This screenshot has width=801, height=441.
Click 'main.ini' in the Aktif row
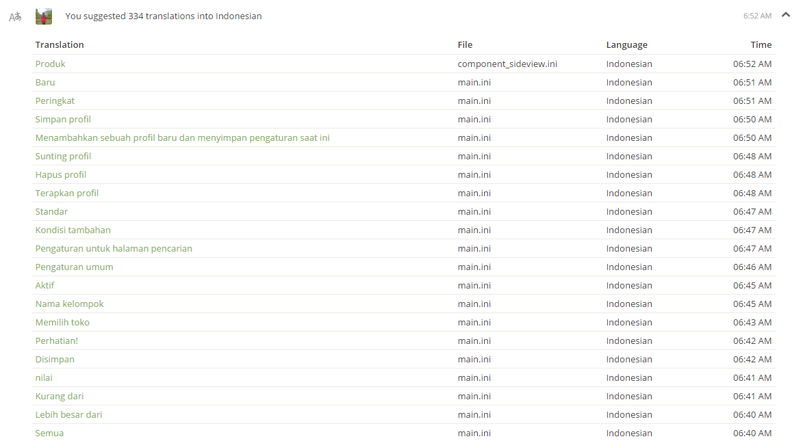(474, 285)
